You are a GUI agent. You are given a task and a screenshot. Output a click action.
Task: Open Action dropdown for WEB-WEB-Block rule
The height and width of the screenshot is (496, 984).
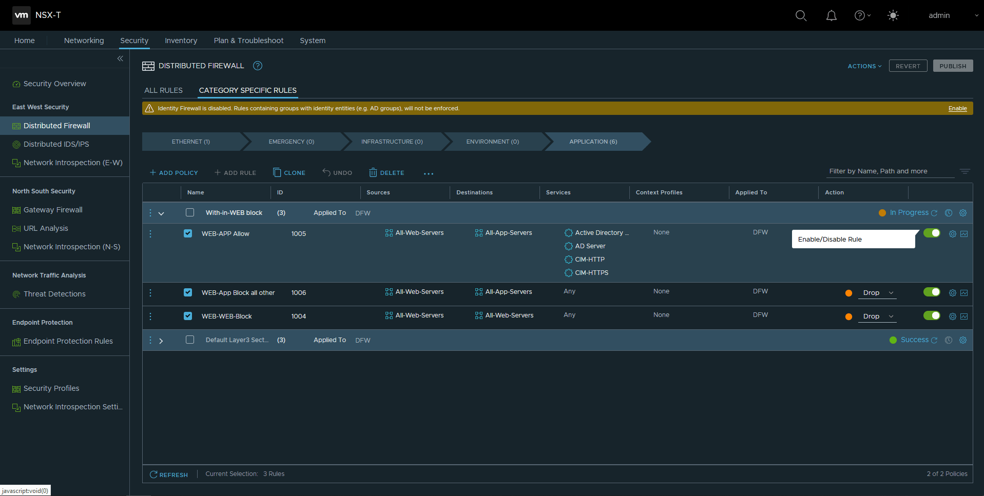tap(878, 316)
